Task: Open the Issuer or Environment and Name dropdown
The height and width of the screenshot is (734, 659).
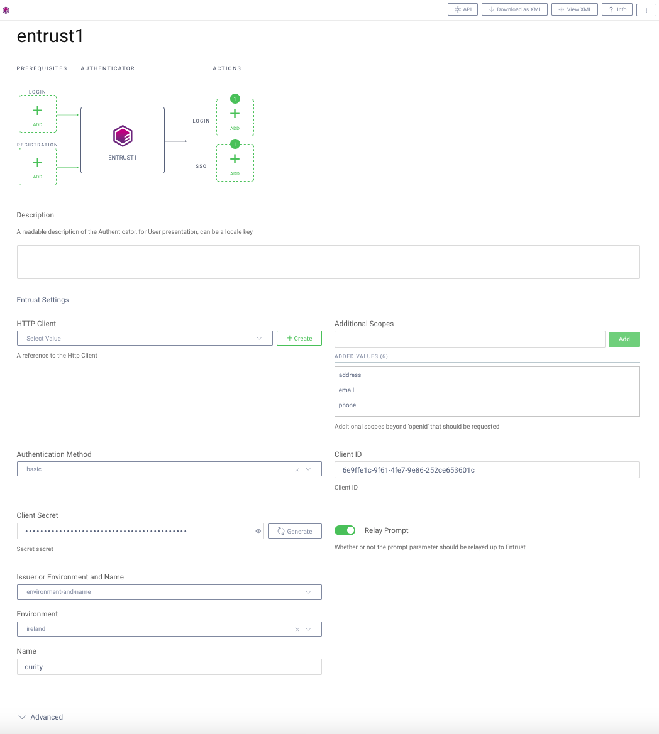Action: tap(169, 591)
